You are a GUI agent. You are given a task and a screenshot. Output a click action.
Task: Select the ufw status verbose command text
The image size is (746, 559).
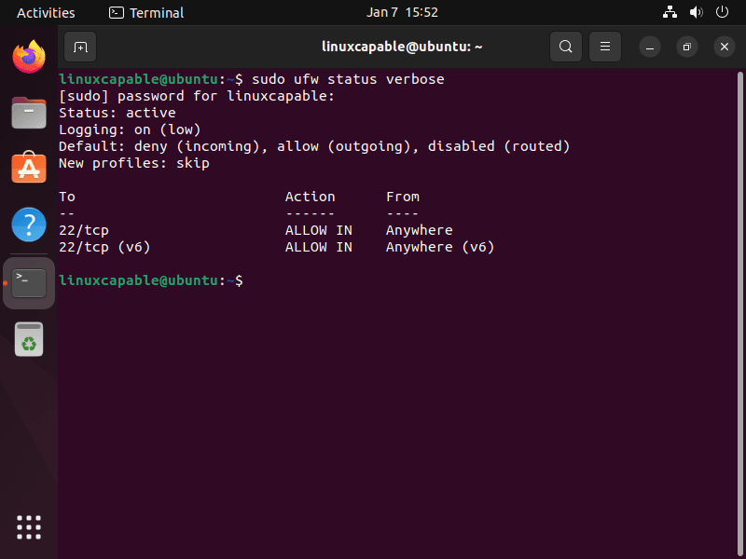(x=347, y=78)
